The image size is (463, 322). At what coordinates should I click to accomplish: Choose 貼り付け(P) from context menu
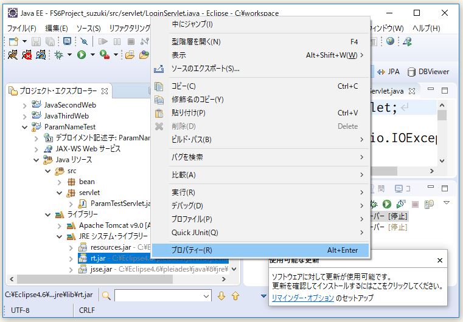[x=260, y=112]
